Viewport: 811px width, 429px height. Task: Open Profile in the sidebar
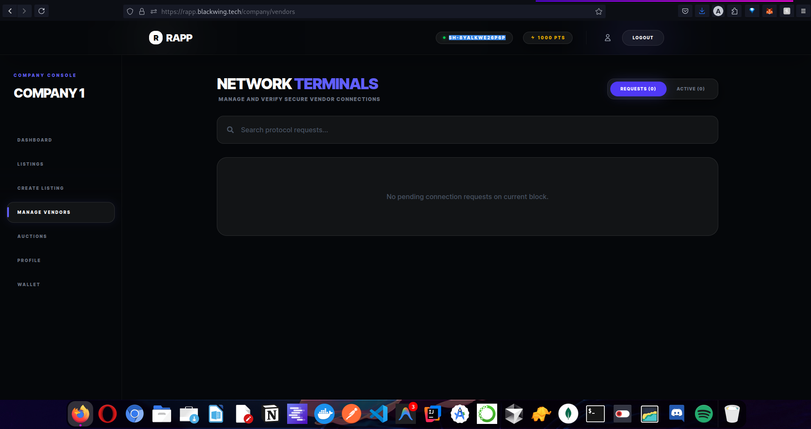point(29,260)
